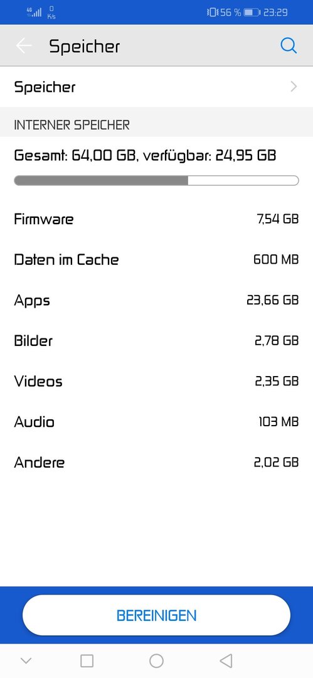Expand the Speicher row chevron

click(x=294, y=87)
